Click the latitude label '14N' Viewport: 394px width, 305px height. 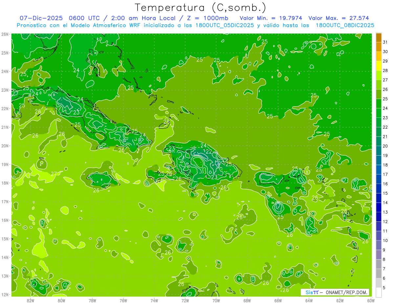coord(5,257)
